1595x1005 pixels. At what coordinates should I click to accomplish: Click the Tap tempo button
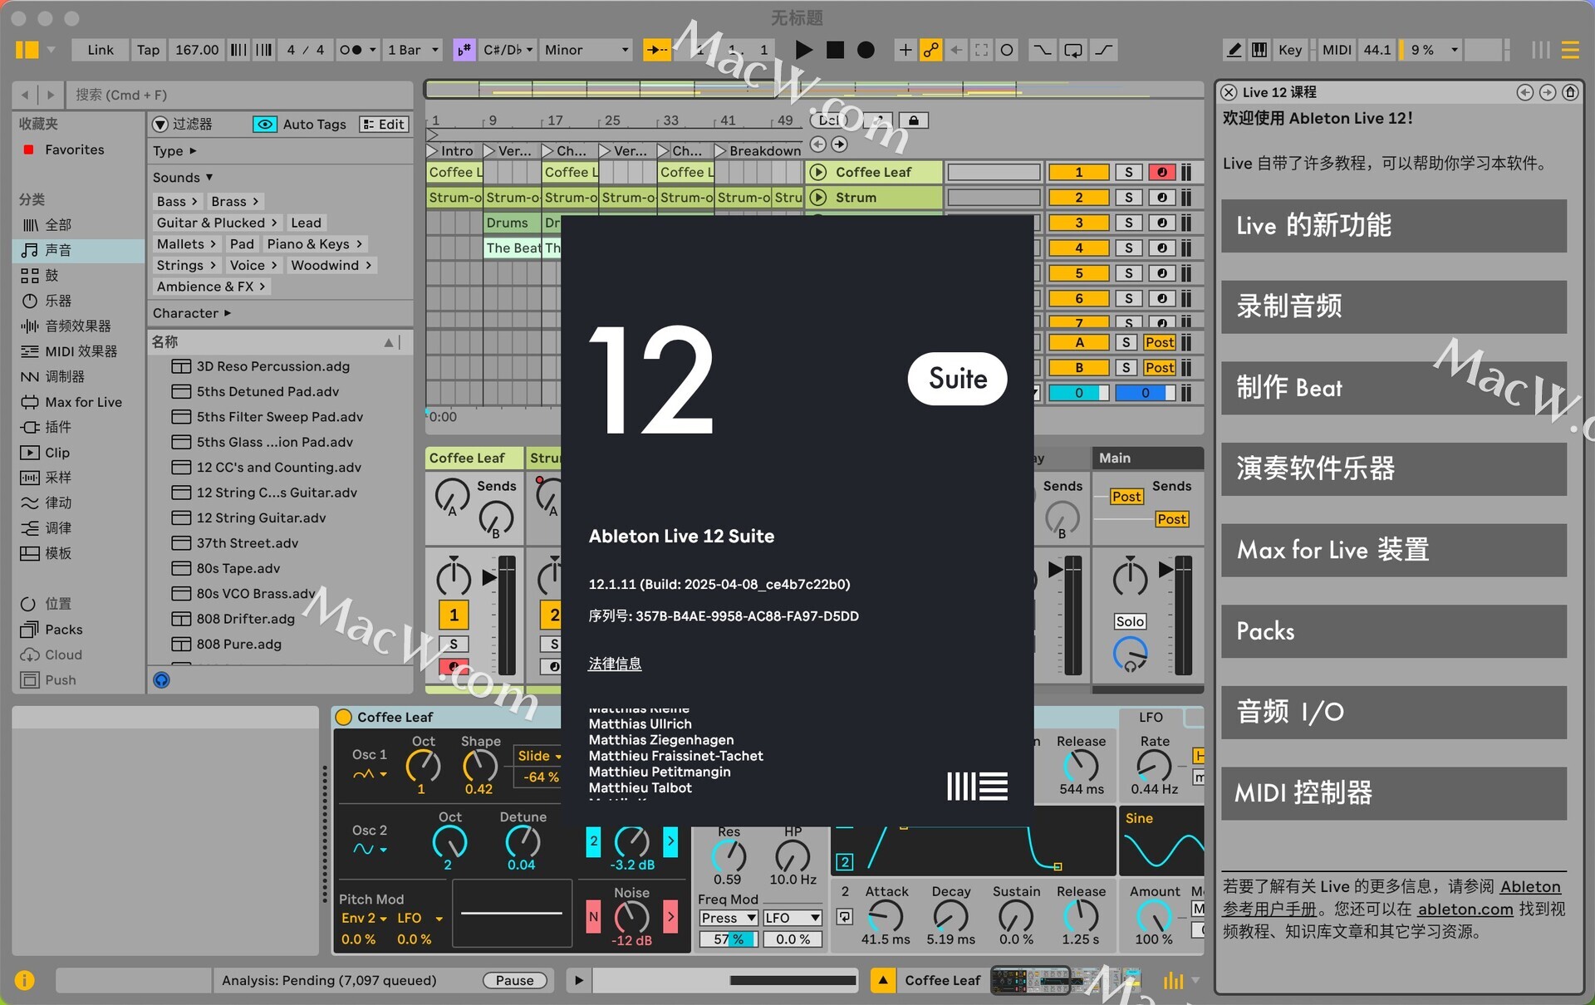pyautogui.click(x=148, y=50)
